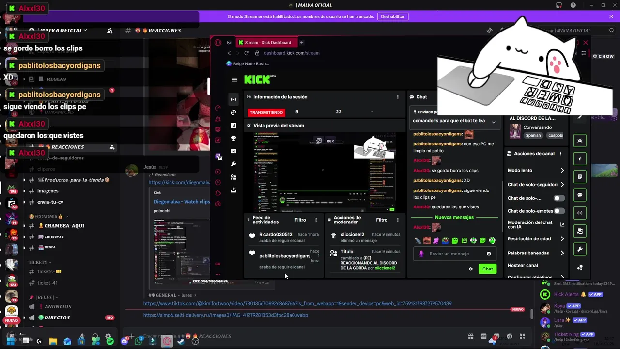Open Steam from the taskbar
The height and width of the screenshot is (349, 620).
pyautogui.click(x=181, y=341)
